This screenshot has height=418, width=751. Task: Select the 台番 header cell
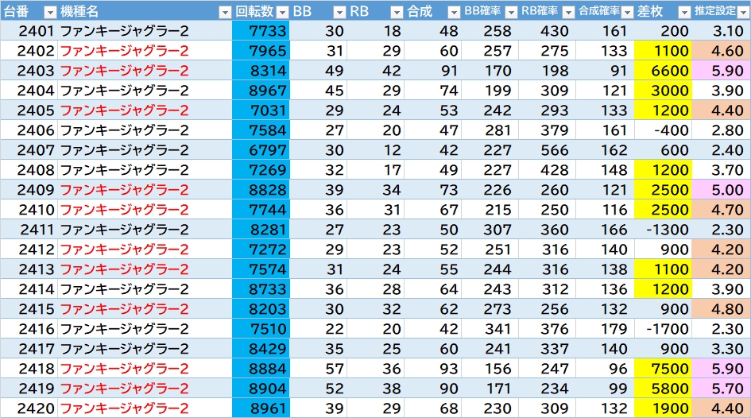tap(29, 11)
